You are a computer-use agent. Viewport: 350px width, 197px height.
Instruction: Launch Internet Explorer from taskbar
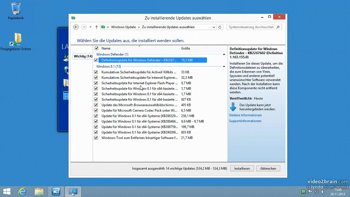click(22, 192)
